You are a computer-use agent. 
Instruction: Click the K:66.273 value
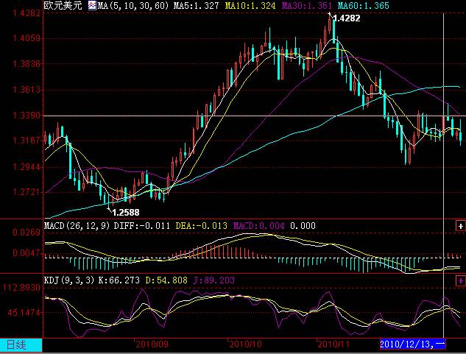(x=119, y=280)
